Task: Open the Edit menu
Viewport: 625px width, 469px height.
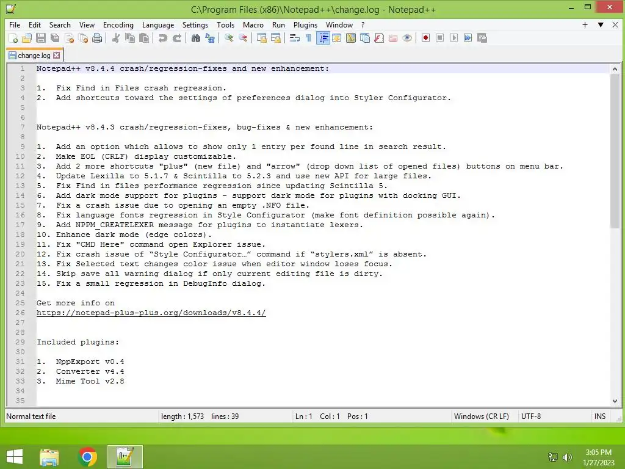Action: click(x=35, y=24)
